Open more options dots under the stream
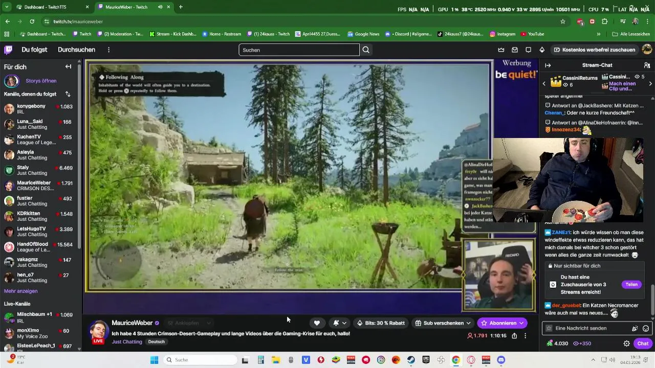 [x=525, y=336]
